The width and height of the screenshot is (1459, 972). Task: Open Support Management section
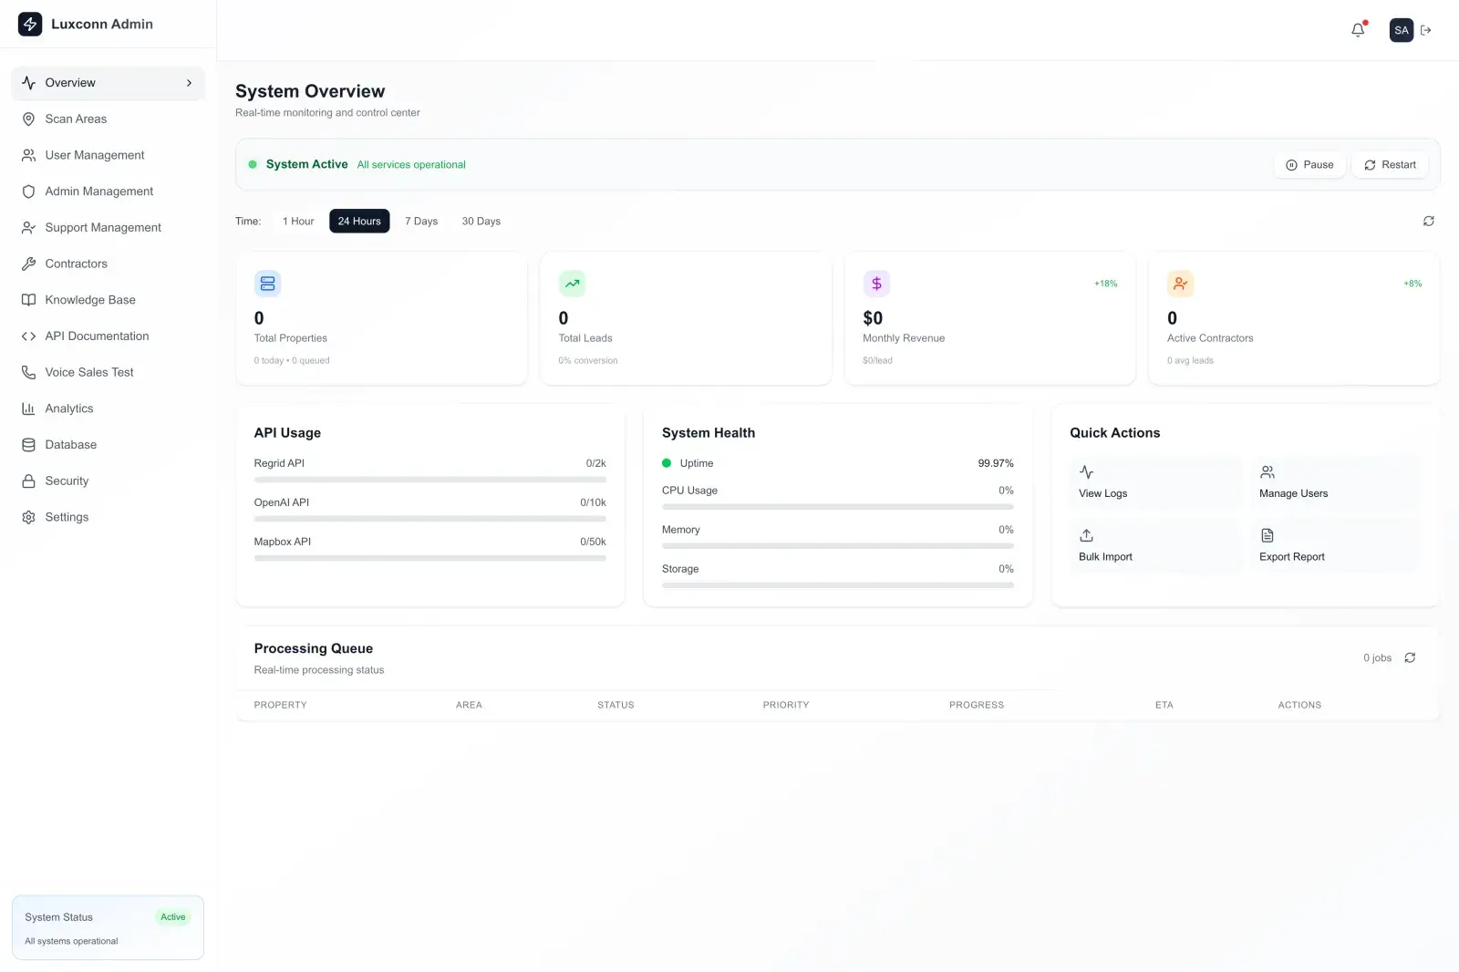point(108,228)
